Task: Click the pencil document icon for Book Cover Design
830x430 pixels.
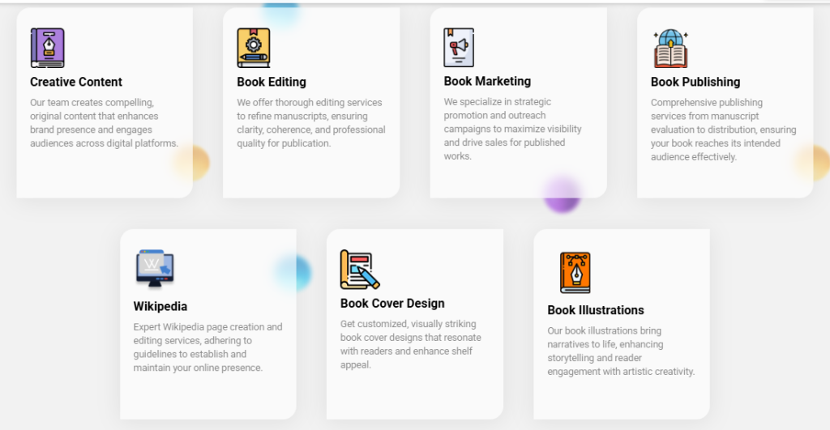Action: pos(360,269)
